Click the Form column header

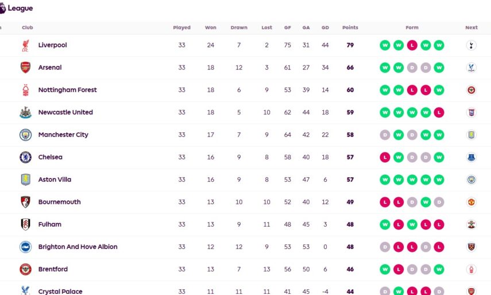(412, 28)
